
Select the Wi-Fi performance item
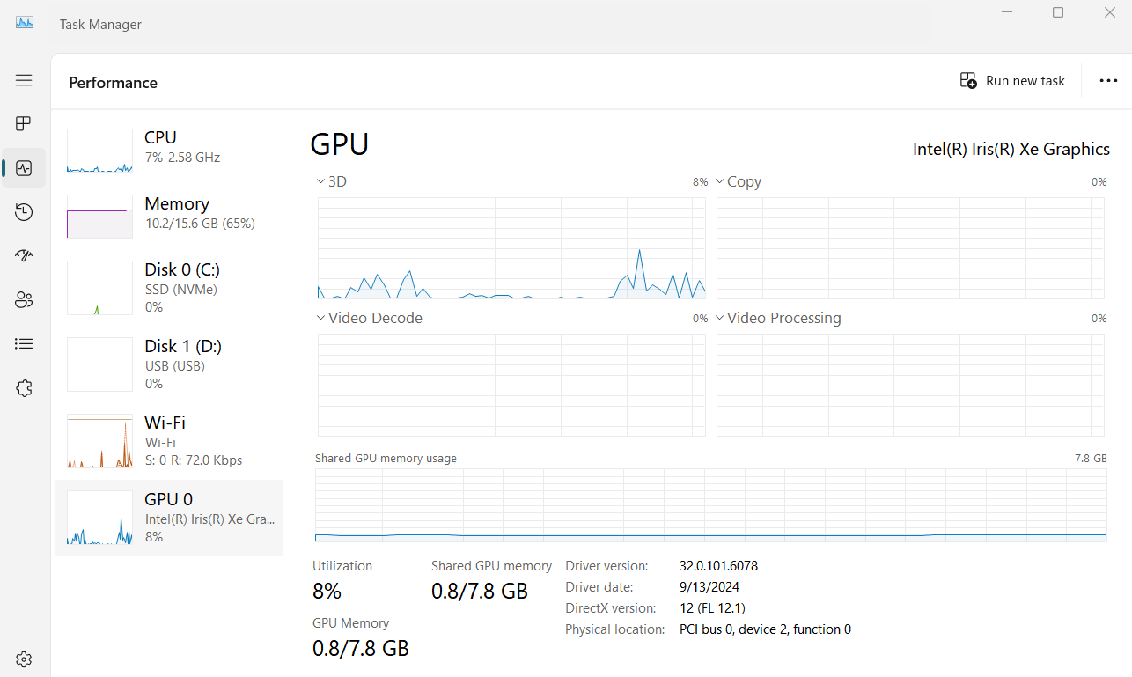[x=169, y=441]
